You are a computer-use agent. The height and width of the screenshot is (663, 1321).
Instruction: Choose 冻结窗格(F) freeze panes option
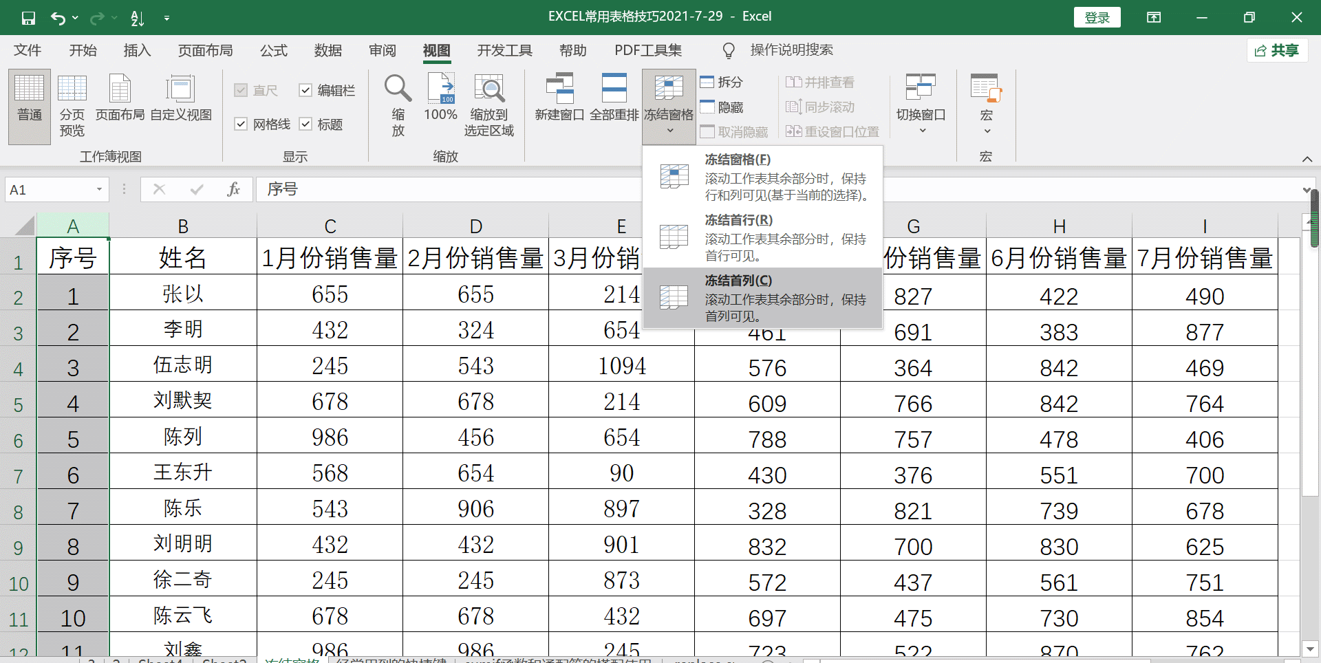pyautogui.click(x=762, y=177)
